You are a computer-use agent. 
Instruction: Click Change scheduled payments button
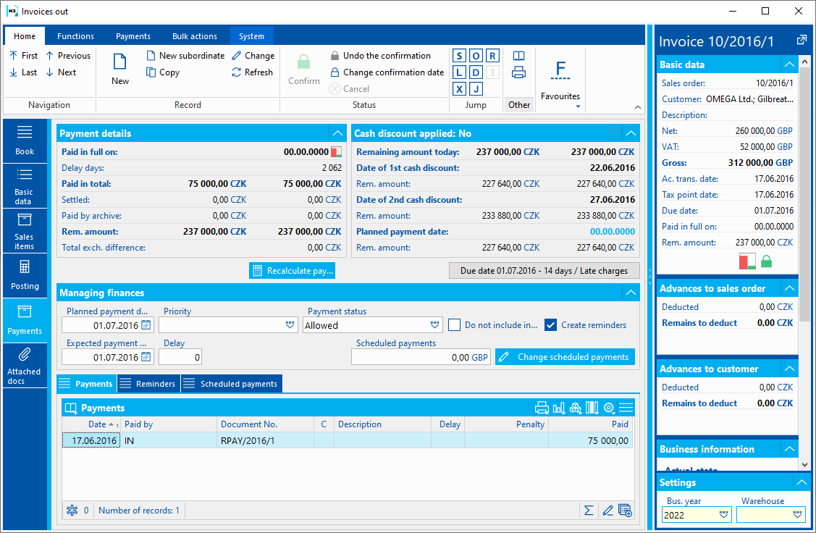coord(565,357)
